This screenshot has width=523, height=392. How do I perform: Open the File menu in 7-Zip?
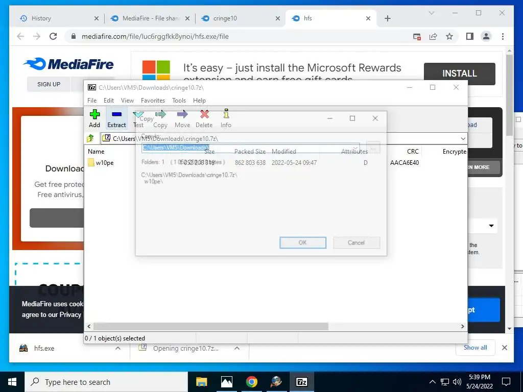point(92,101)
